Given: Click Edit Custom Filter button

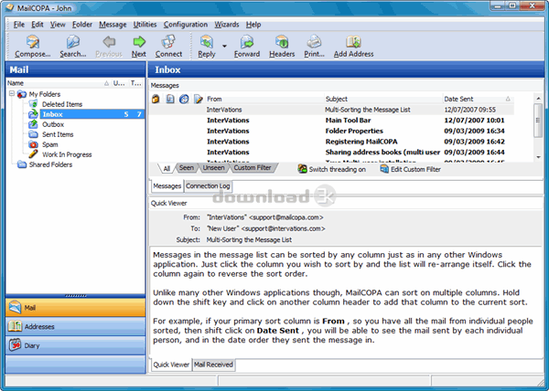Looking at the screenshot, I should click(x=410, y=170).
